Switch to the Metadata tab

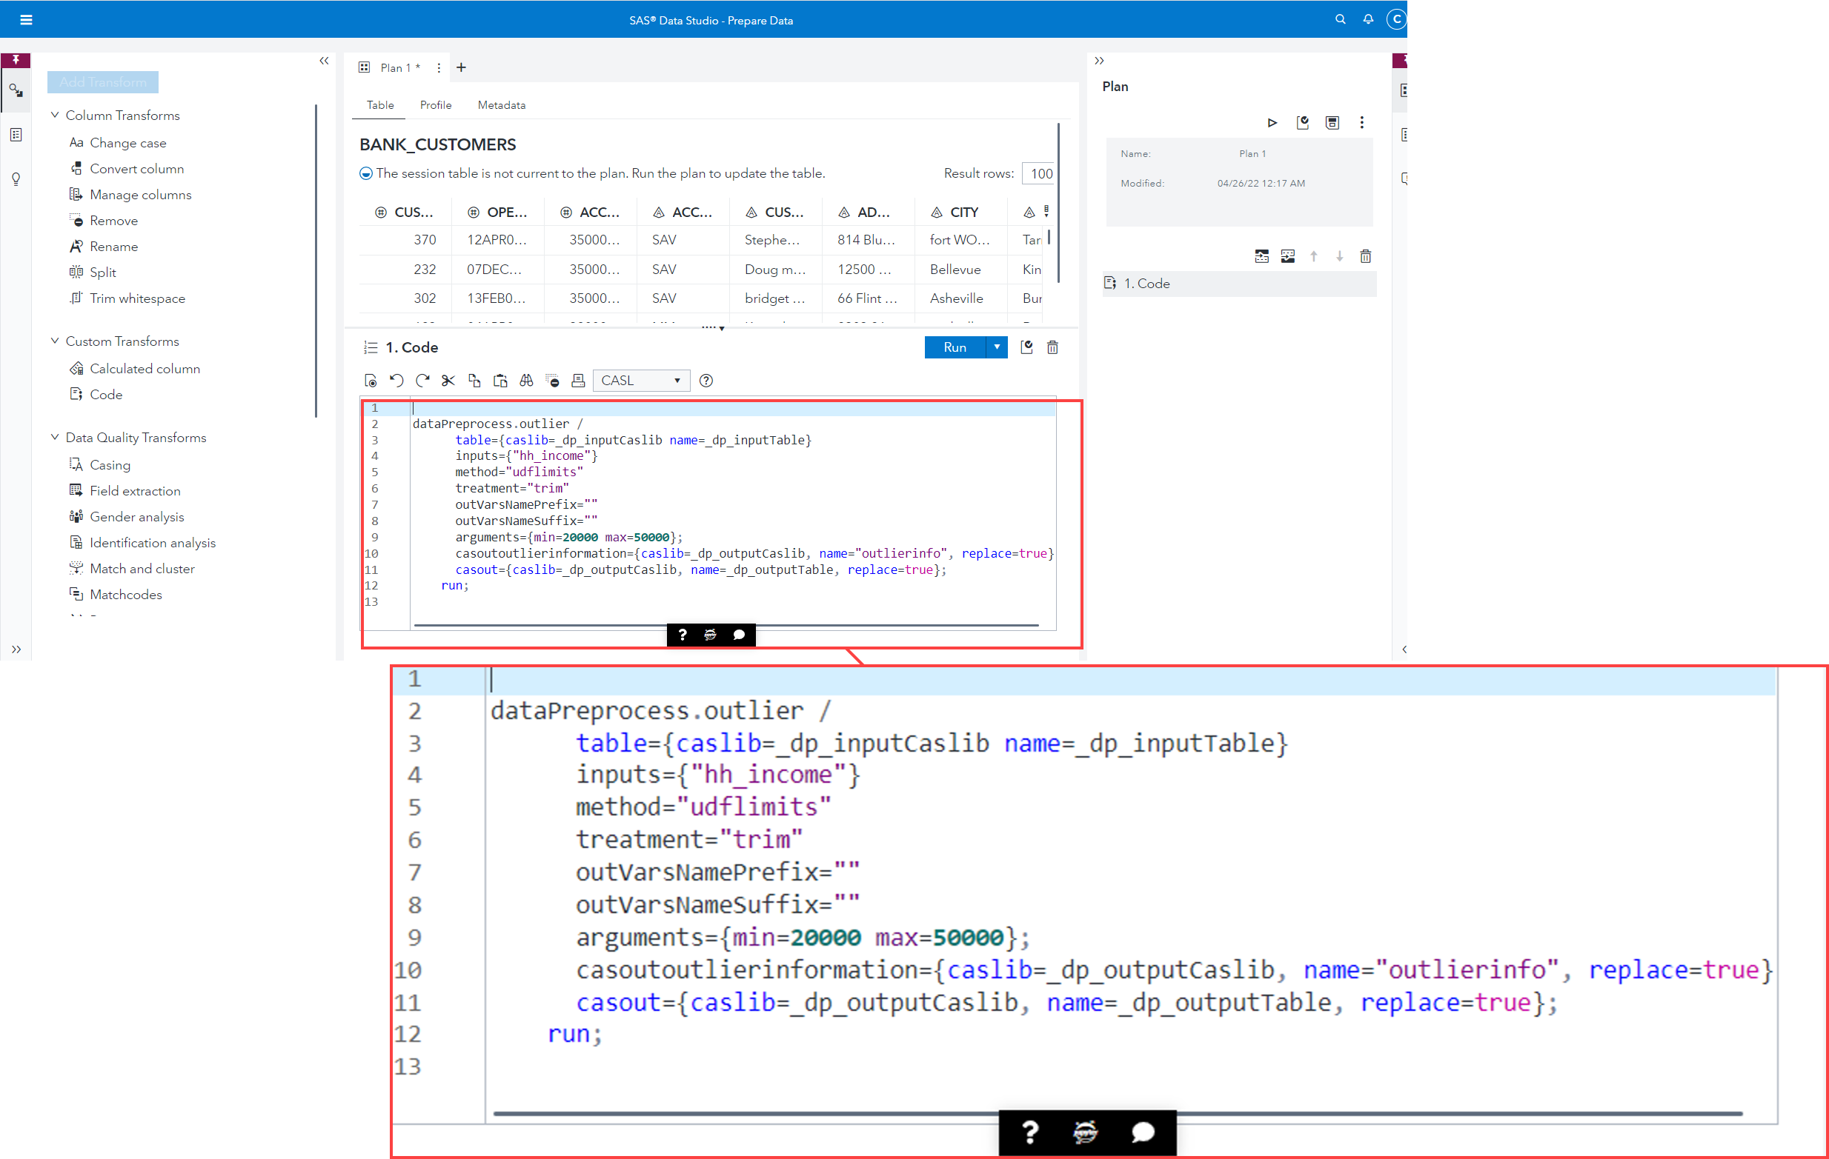coord(500,104)
